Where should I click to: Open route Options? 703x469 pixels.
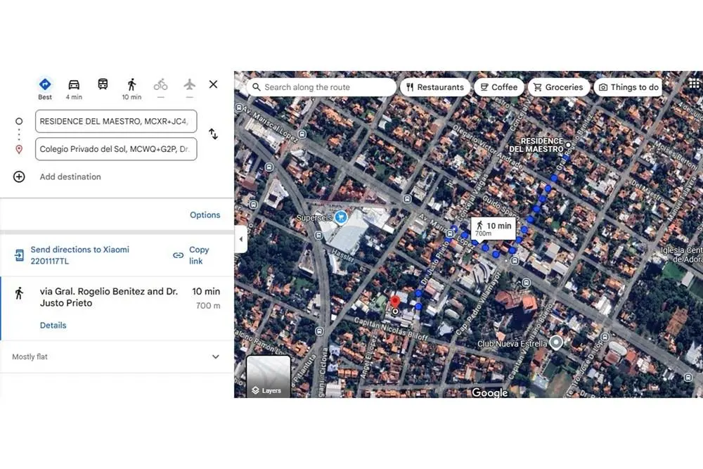pyautogui.click(x=205, y=215)
